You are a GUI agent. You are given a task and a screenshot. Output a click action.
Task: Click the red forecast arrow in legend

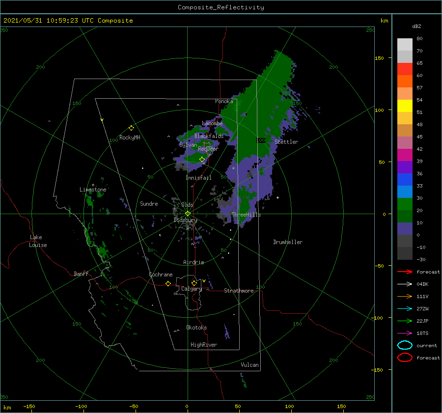[x=405, y=272]
